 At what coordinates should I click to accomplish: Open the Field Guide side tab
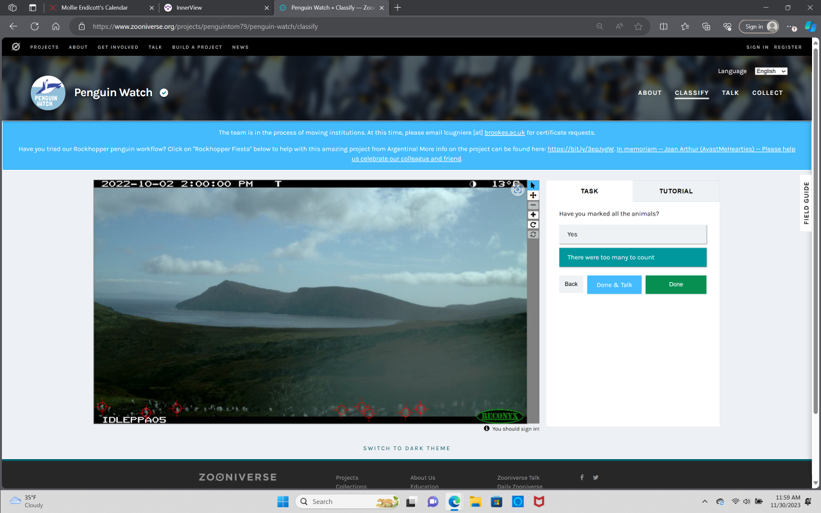807,203
